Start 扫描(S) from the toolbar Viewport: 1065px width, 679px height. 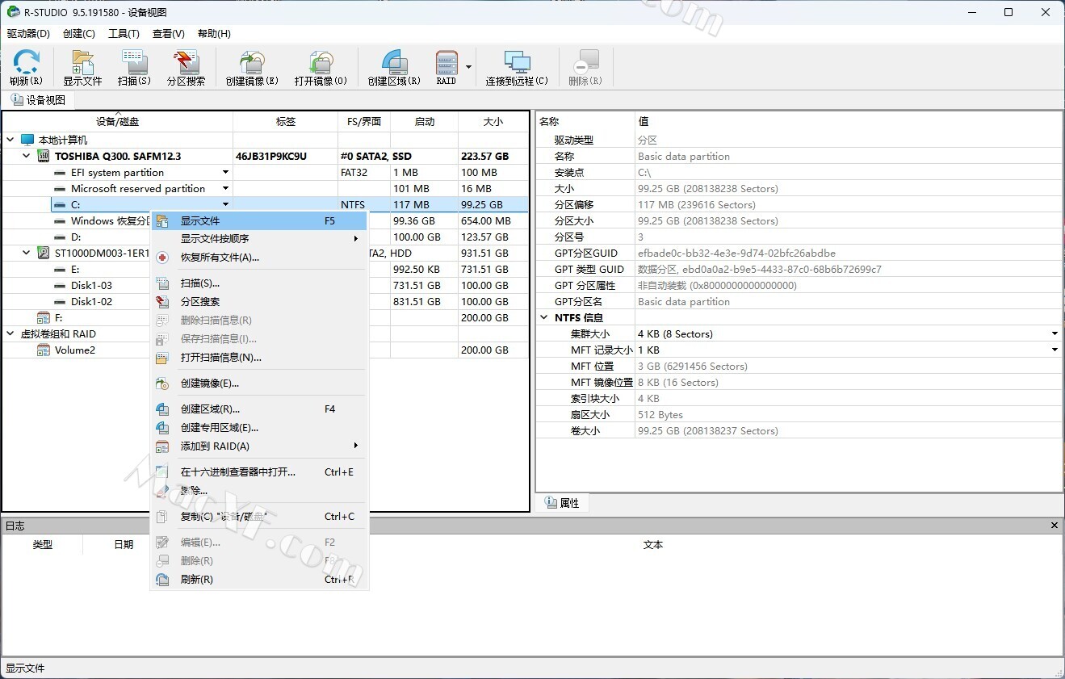134,68
